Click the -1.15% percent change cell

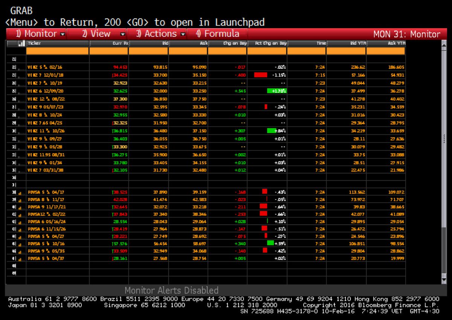tap(279, 74)
